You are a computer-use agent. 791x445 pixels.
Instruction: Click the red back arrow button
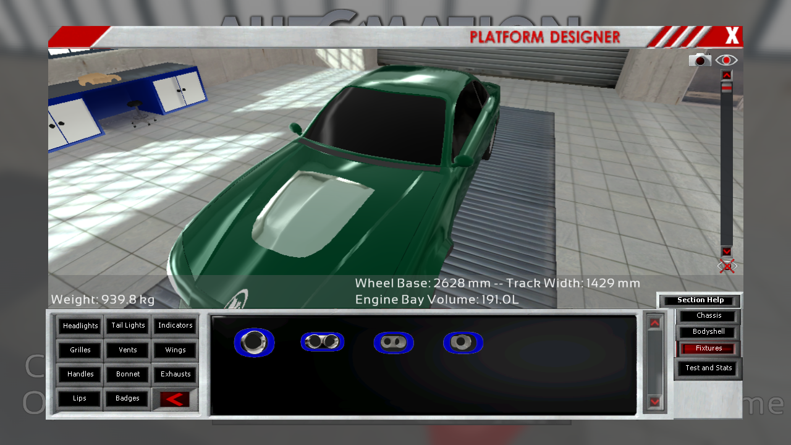(176, 399)
